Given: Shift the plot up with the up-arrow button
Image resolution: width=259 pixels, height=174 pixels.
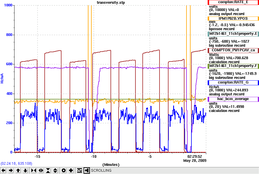Looking at the screenshot, I should (x=18, y=170).
